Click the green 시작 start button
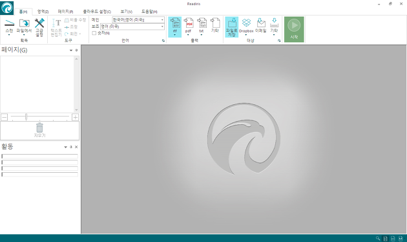This screenshot has width=407, height=242. coord(294,29)
